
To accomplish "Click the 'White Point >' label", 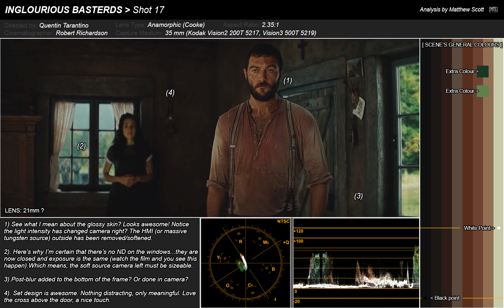I will (x=479, y=228).
